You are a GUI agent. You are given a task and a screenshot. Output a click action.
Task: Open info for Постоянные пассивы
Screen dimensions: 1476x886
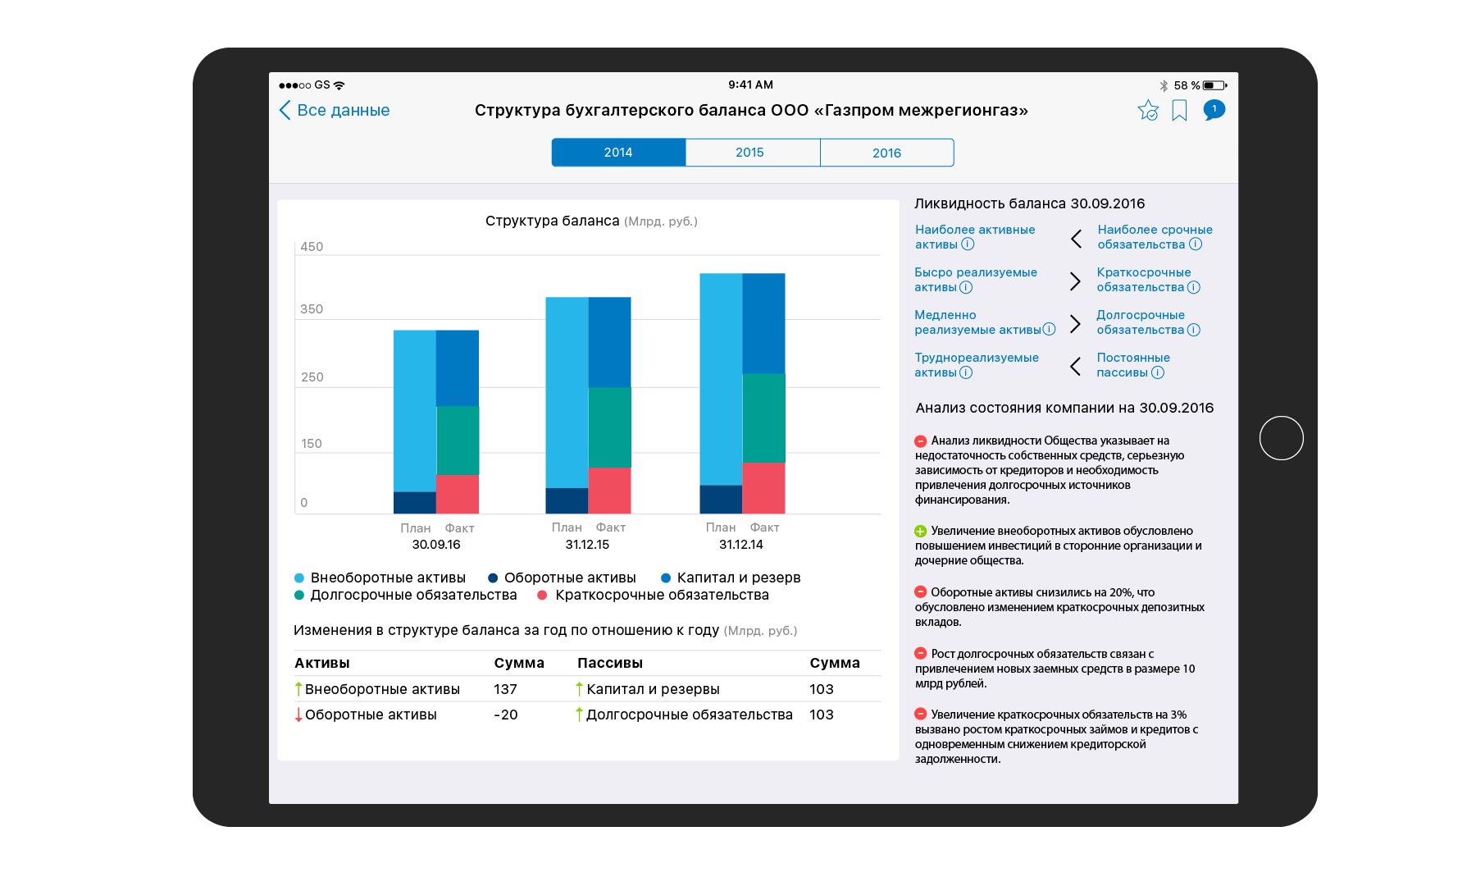(x=1158, y=372)
